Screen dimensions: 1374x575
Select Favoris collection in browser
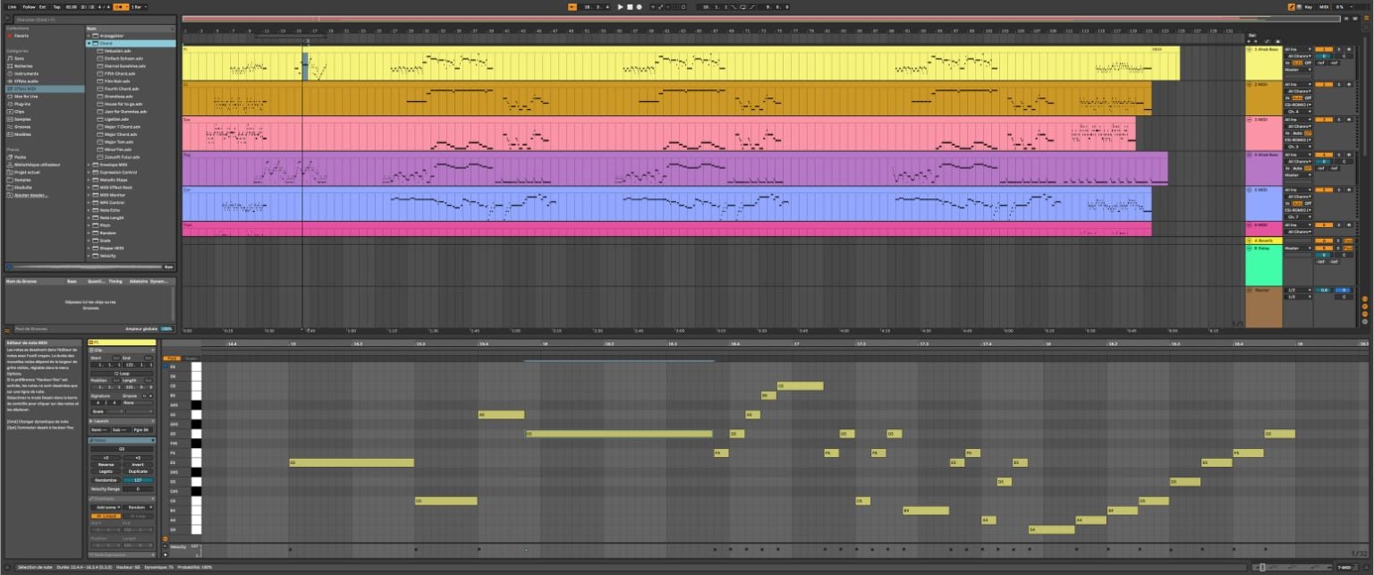click(21, 35)
